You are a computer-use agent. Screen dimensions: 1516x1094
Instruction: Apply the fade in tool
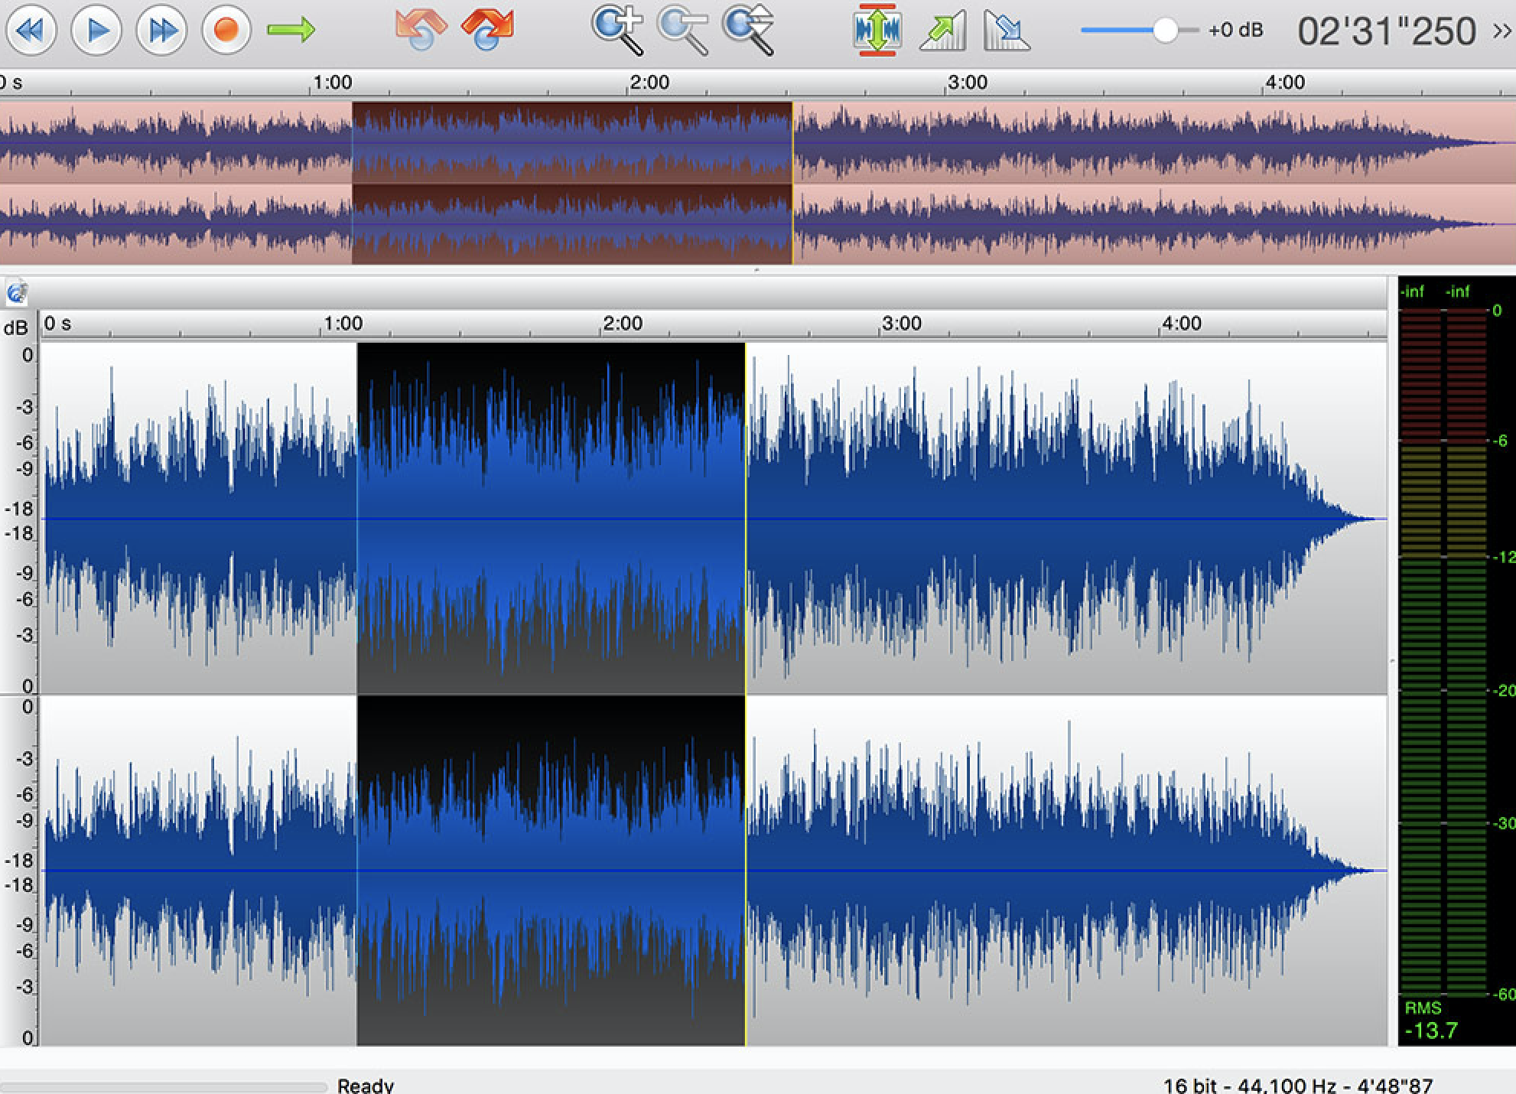(942, 31)
